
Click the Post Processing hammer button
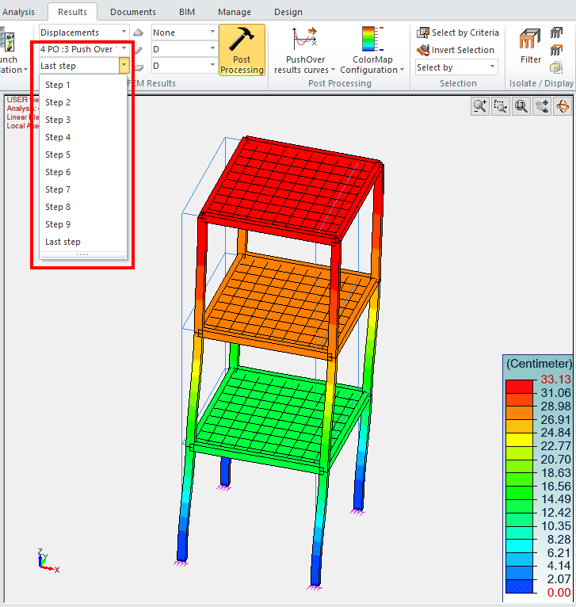point(242,49)
